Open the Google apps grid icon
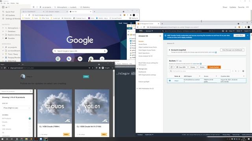The image size is (252, 141). click(x=131, y=23)
